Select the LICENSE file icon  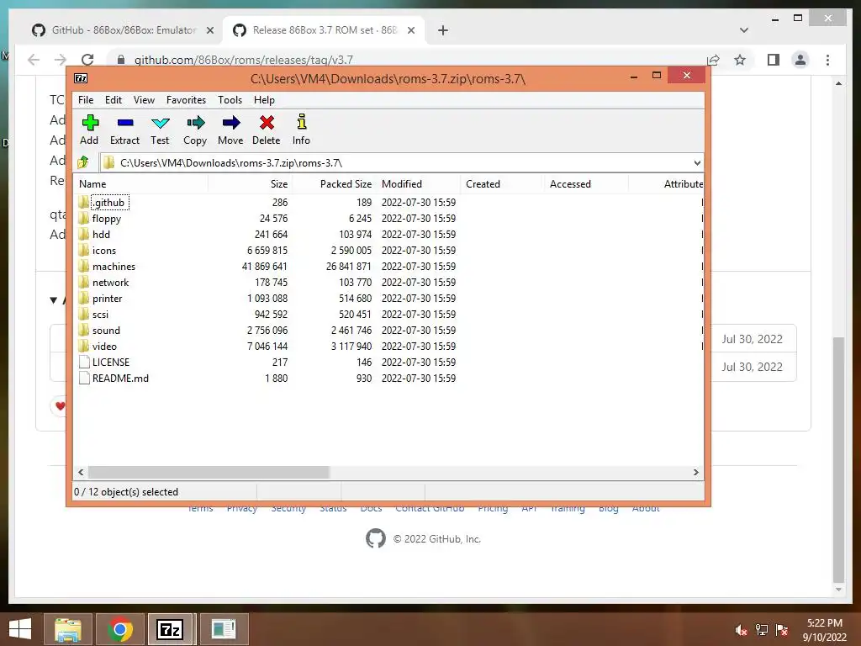(84, 362)
